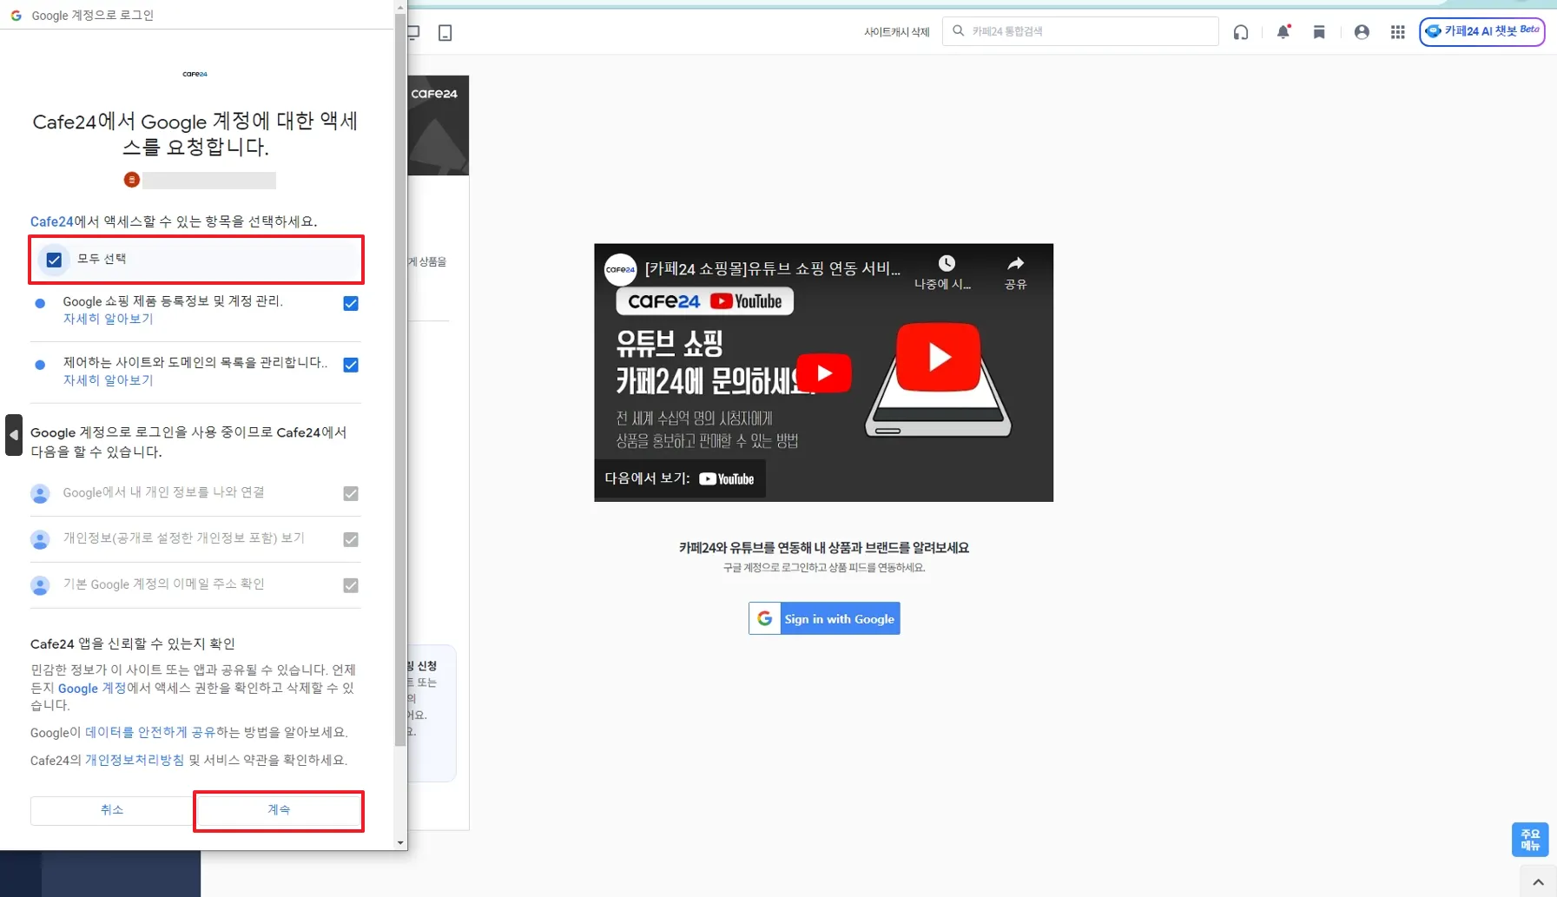Open the 개인정보처리방침 link
The image size is (1557, 897).
135,760
